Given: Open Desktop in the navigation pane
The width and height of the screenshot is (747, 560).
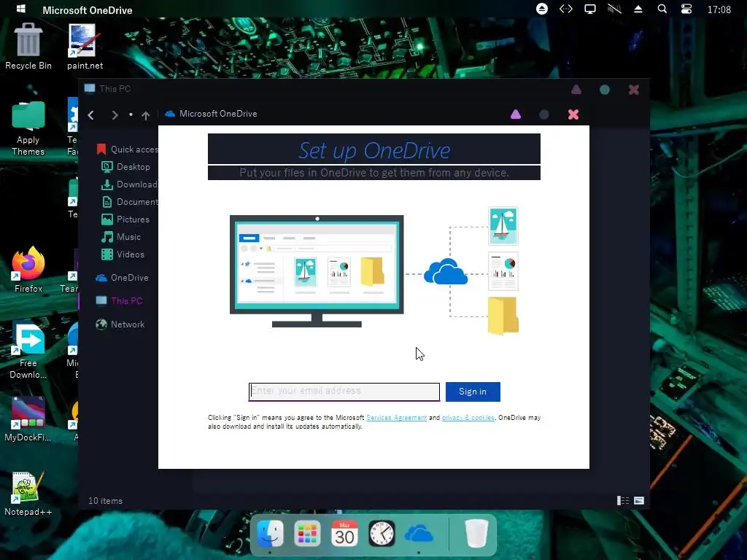Looking at the screenshot, I should [x=127, y=167].
